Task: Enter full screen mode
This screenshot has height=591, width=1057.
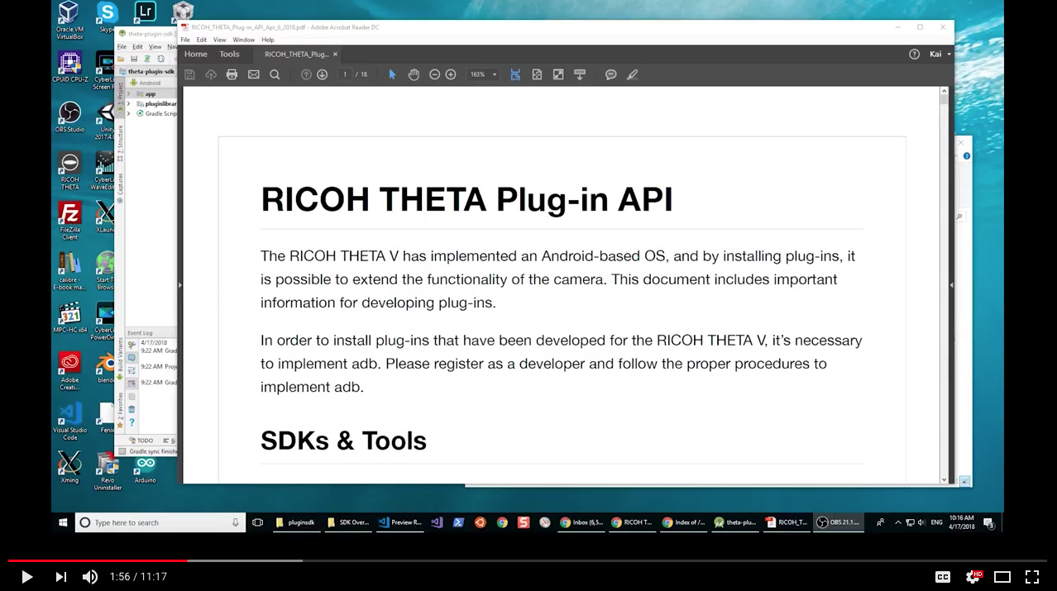Action: [x=1032, y=577]
